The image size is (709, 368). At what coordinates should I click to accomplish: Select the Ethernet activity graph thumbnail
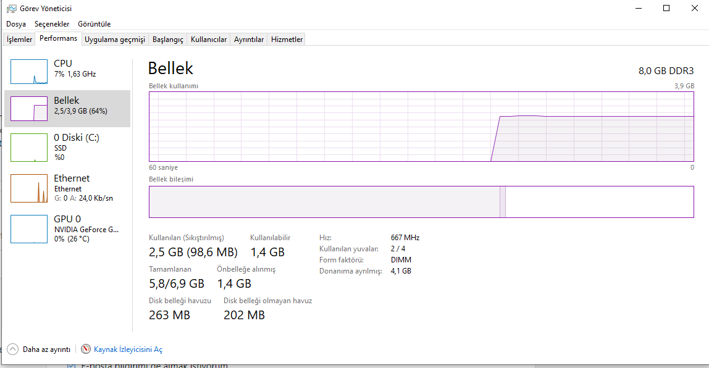pos(29,188)
